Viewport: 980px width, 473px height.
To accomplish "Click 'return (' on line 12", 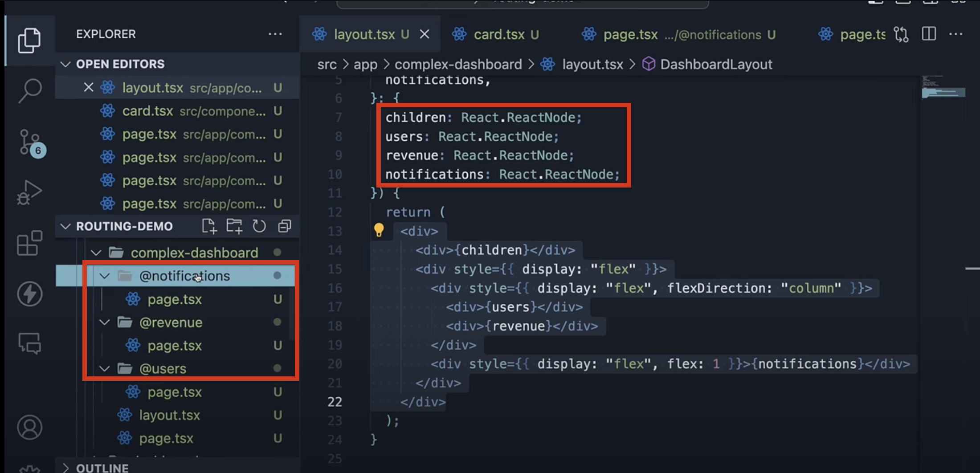I will [415, 212].
